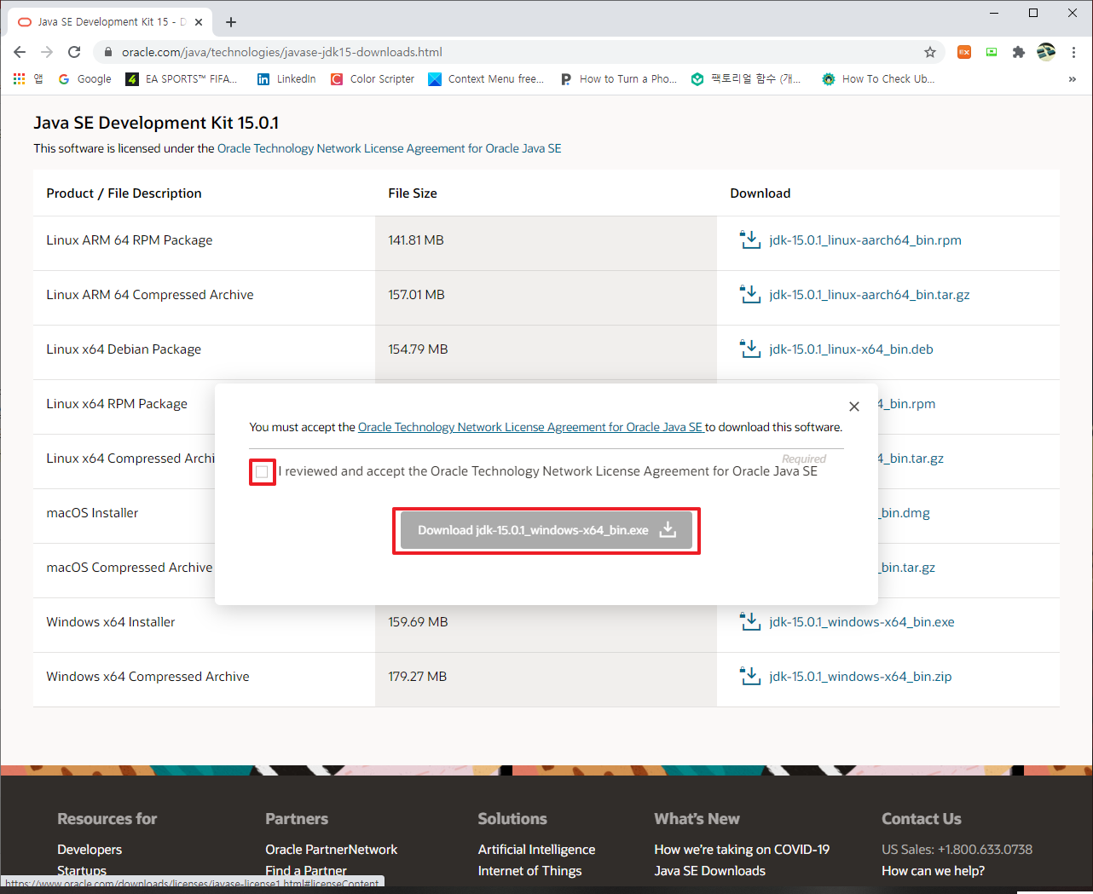This screenshot has width=1093, height=894.
Task: Select Linux x64 Debian Package text
Action: tap(124, 349)
